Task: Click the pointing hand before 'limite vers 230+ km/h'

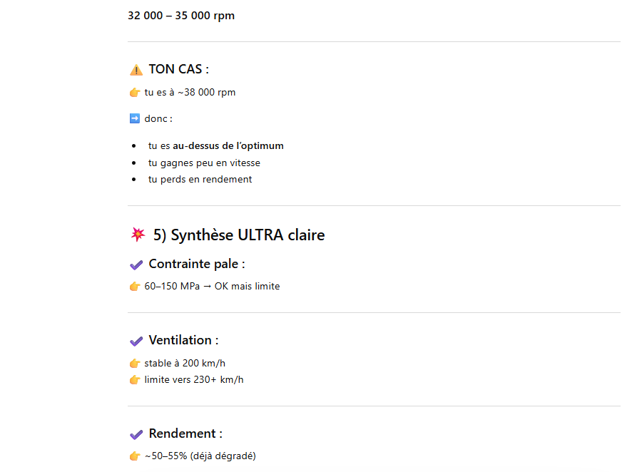Action: click(x=135, y=380)
